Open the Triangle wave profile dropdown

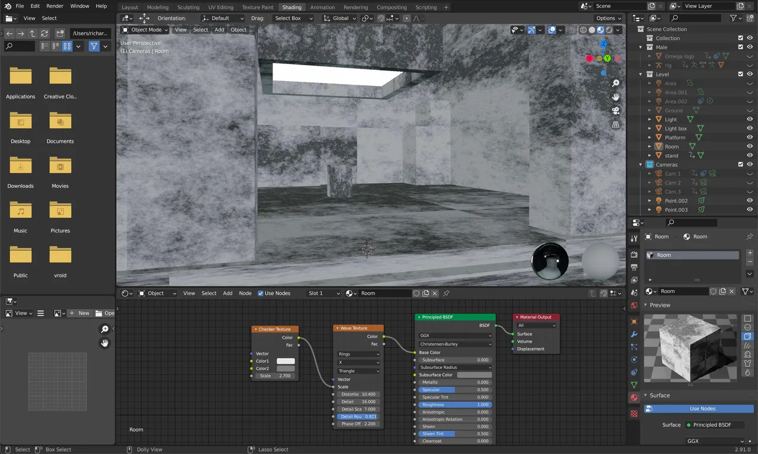359,371
